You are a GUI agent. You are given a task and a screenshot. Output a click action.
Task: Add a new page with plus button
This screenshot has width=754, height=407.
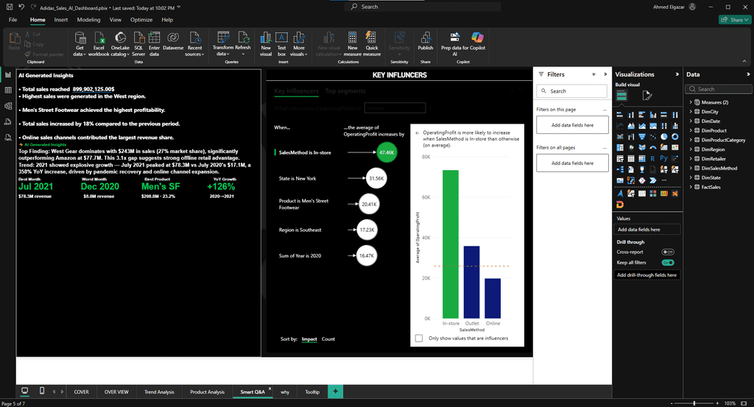pos(335,391)
